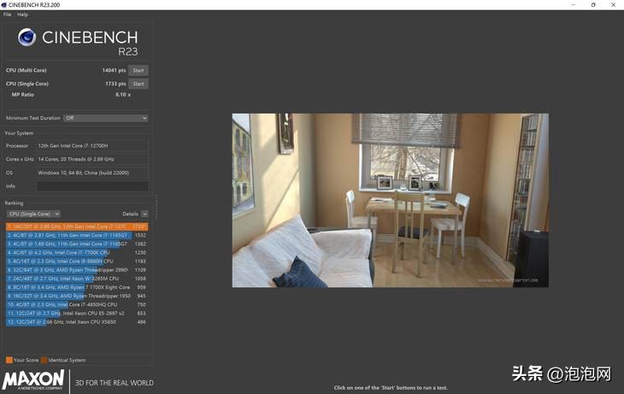This screenshot has width=624, height=394.
Task: Click the Cinebench logo icon
Action: (x=26, y=38)
